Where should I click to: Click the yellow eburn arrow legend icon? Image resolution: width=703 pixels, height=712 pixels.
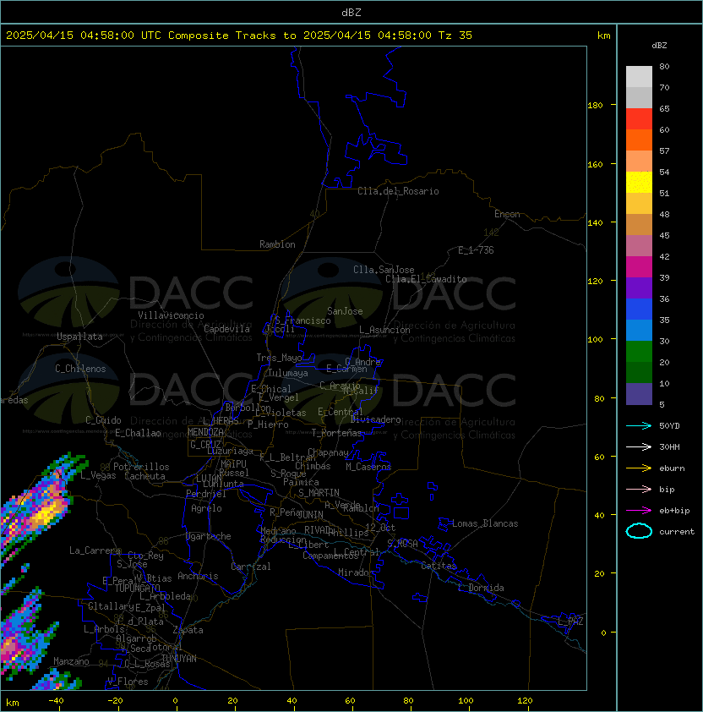click(639, 468)
